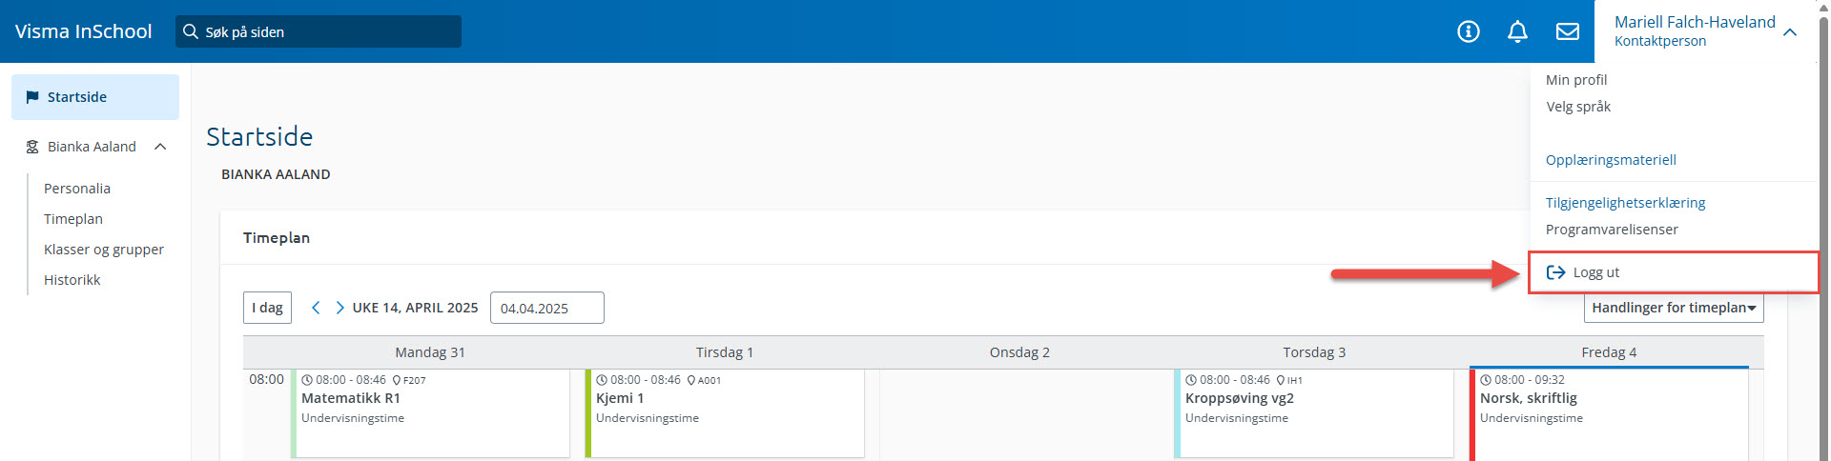This screenshot has height=461, width=1831.
Task: Click the Fredag 4 column header
Action: 1609,352
